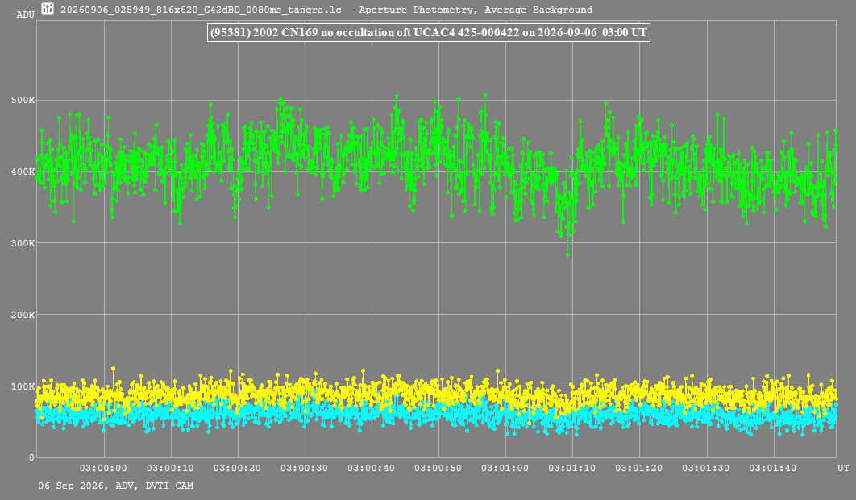856x500 pixels.
Task: Click the 400K y-axis label
Action: [23, 171]
